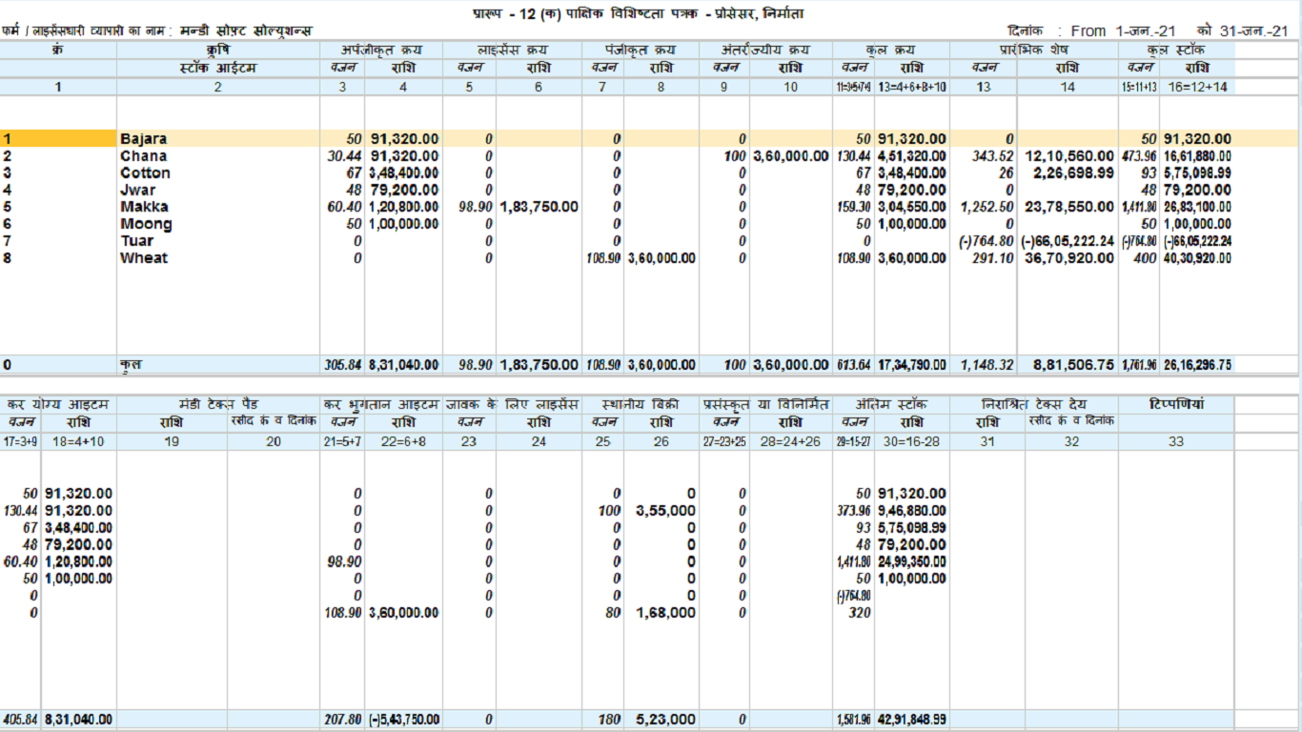1302x732 pixels.
Task: Open the Makka stock item row
Action: (144, 207)
